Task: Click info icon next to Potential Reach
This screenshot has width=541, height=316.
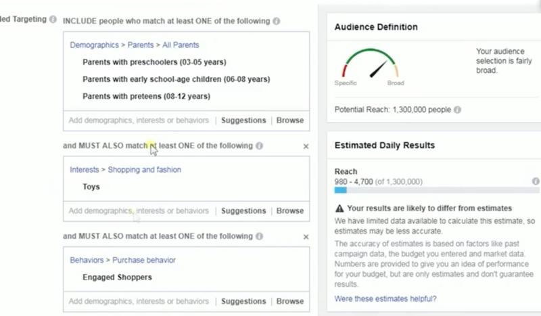Action: click(458, 110)
